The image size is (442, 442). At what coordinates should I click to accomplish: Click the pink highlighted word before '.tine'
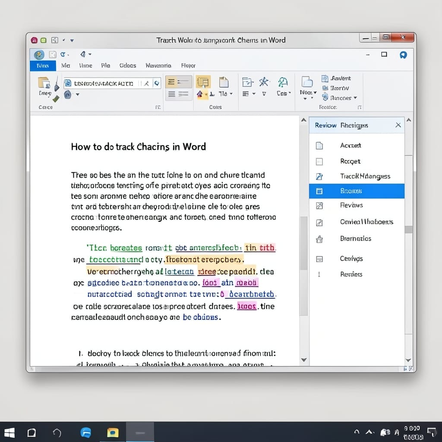click(246, 306)
